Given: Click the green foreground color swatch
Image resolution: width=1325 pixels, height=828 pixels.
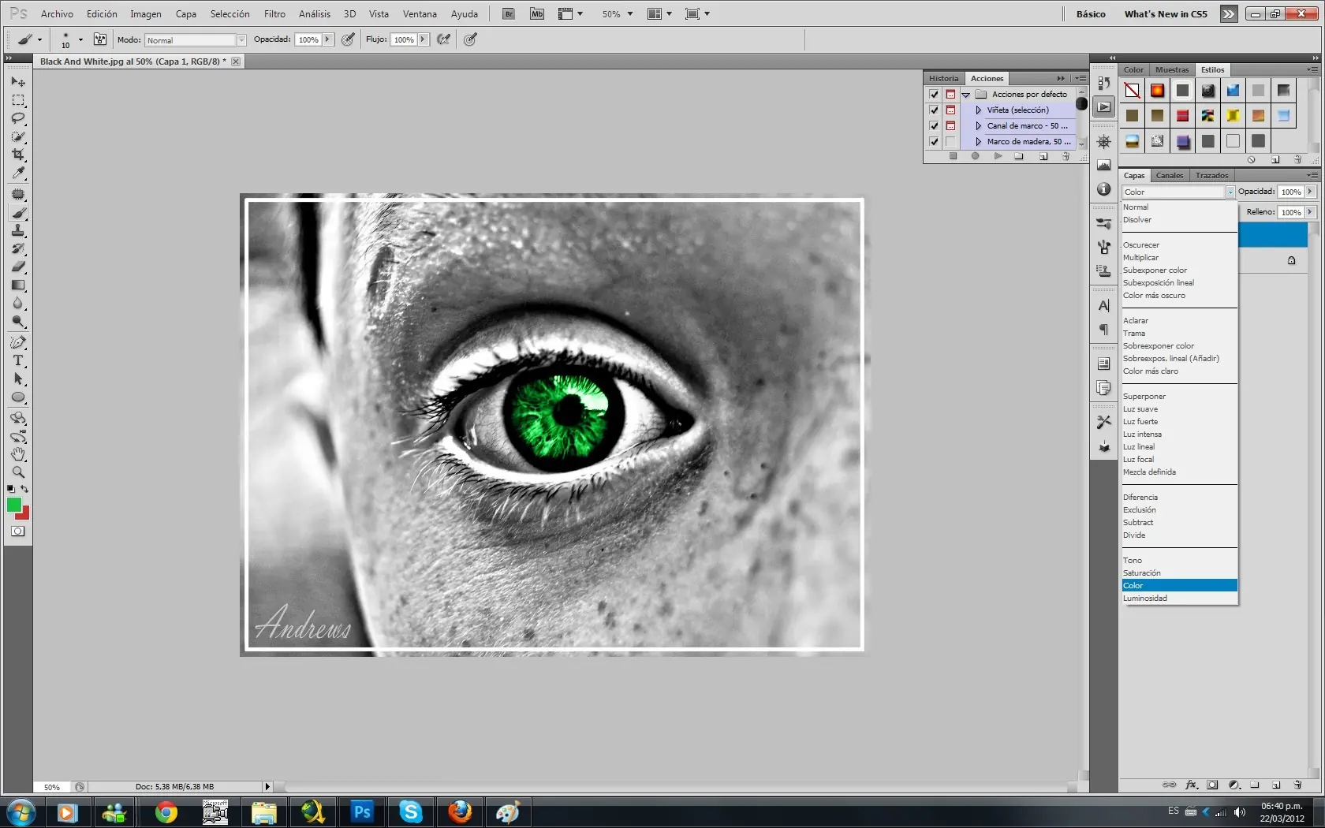Looking at the screenshot, I should click(x=14, y=505).
